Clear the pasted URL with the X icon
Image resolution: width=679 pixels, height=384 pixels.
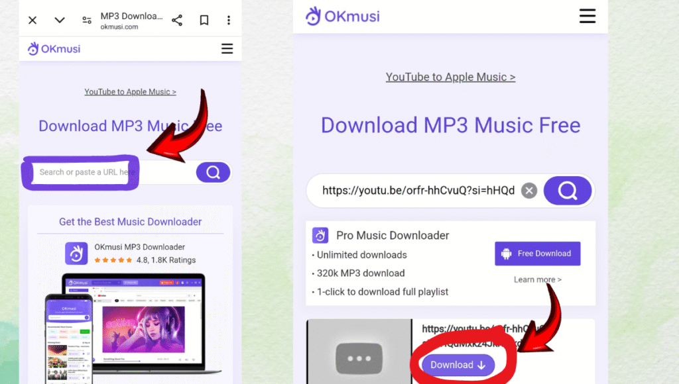528,191
